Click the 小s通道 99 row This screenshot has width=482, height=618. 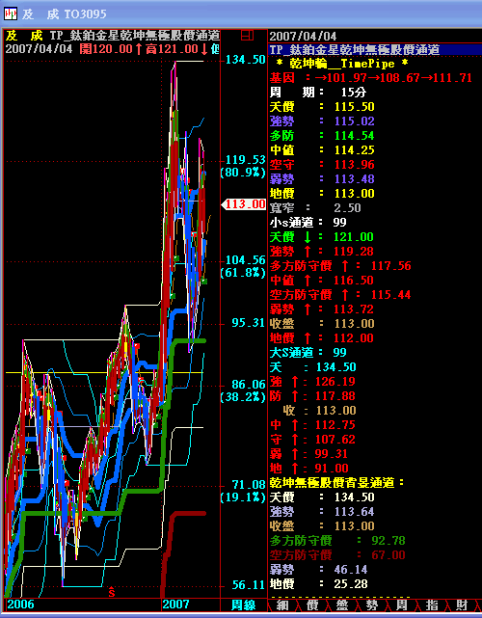coord(308,223)
